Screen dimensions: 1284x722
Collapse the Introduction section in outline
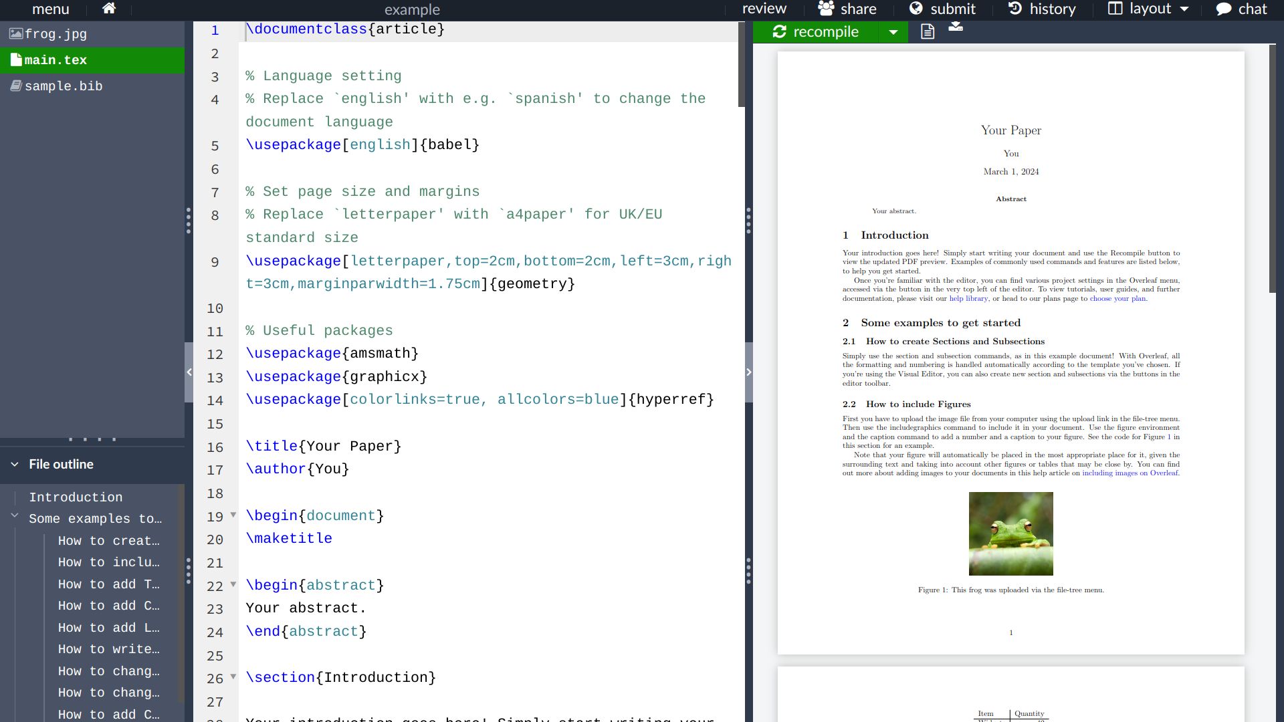[x=15, y=497]
